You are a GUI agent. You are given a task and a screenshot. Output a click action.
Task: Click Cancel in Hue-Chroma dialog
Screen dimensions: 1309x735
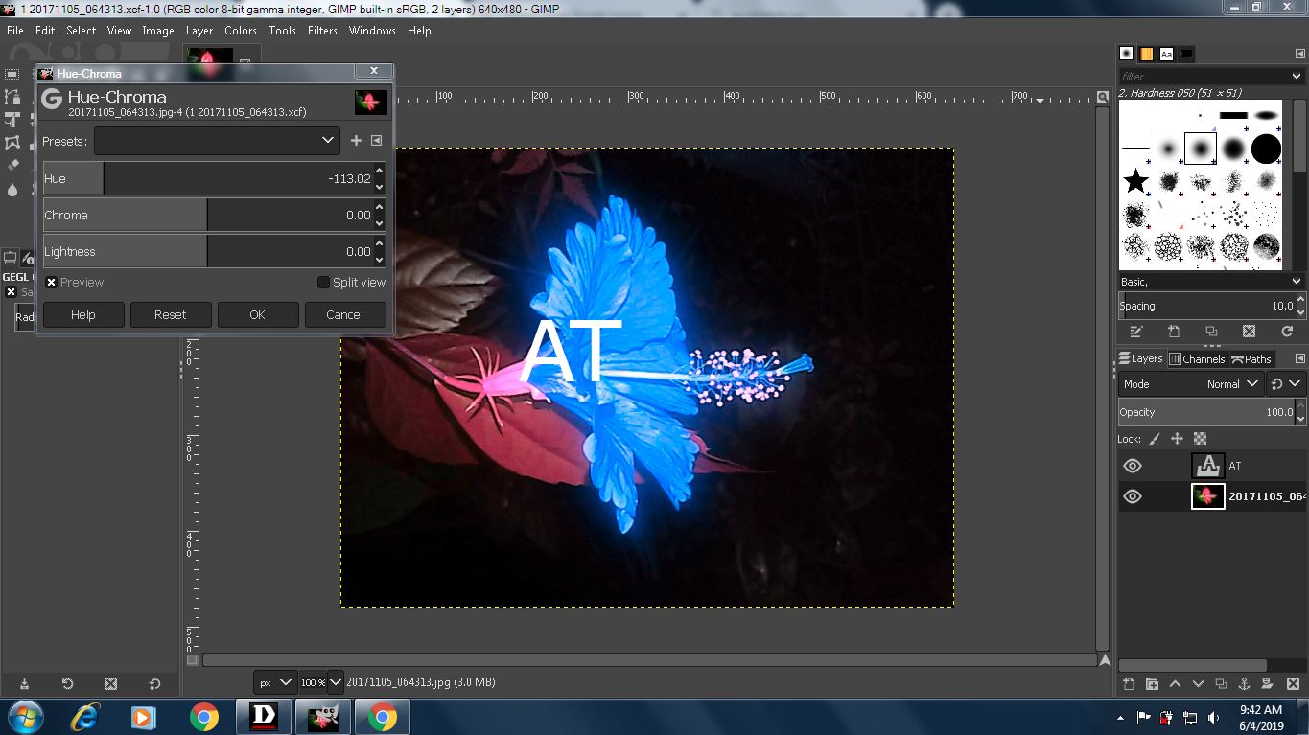tap(344, 314)
